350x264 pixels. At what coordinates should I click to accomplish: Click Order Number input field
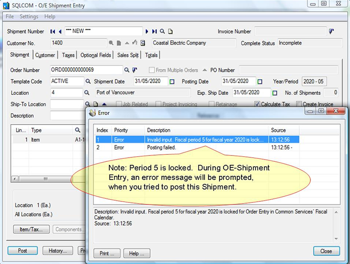pyautogui.click(x=86, y=70)
